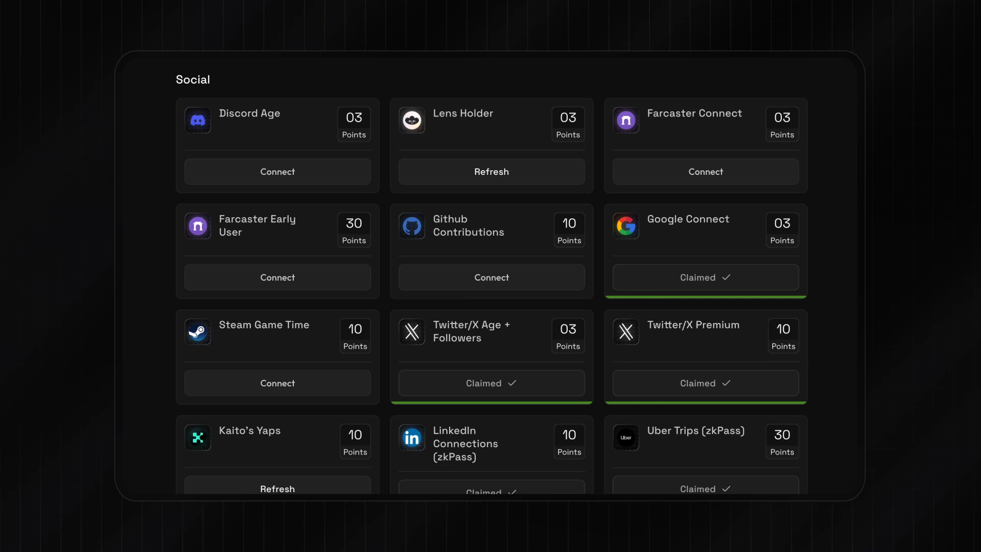Click the Uber Trips icon
The image size is (981, 552).
click(626, 438)
